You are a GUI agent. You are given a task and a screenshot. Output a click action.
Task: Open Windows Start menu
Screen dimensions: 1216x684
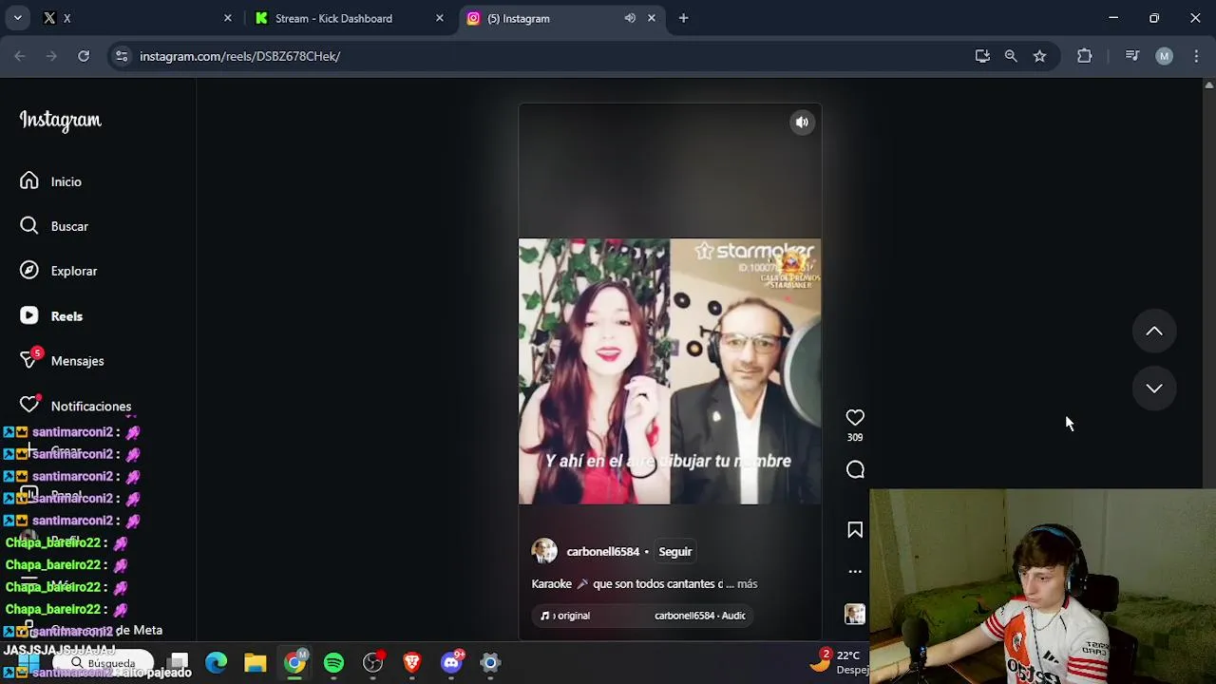point(28,662)
